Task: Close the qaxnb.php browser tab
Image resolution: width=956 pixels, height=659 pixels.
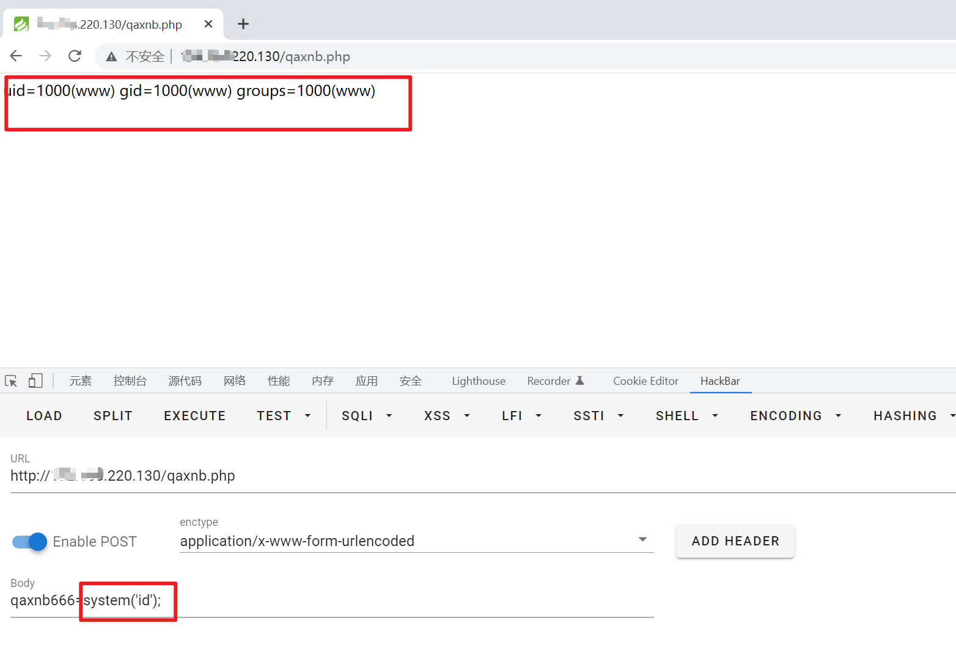Action: pos(208,24)
